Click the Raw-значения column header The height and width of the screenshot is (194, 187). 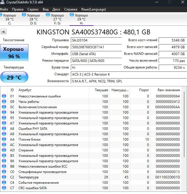pos(166,90)
